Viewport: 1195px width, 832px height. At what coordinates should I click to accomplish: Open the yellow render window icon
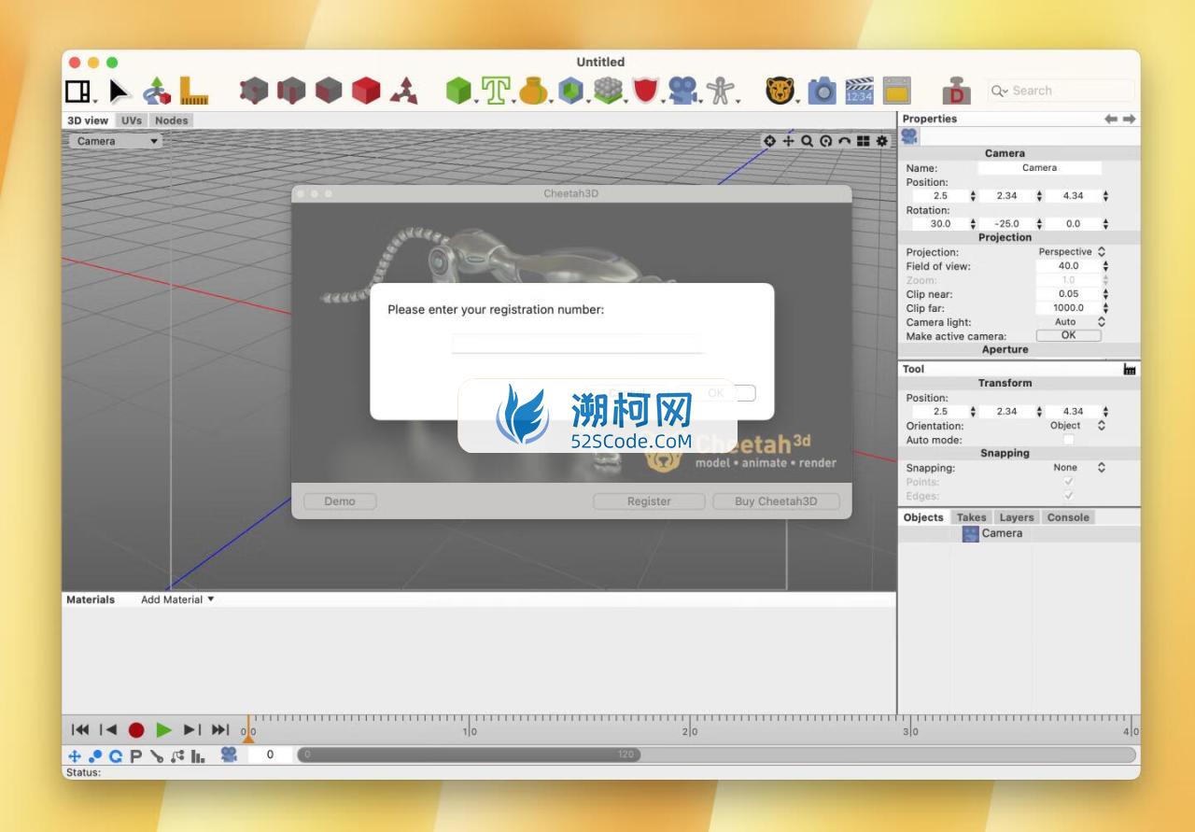click(896, 91)
